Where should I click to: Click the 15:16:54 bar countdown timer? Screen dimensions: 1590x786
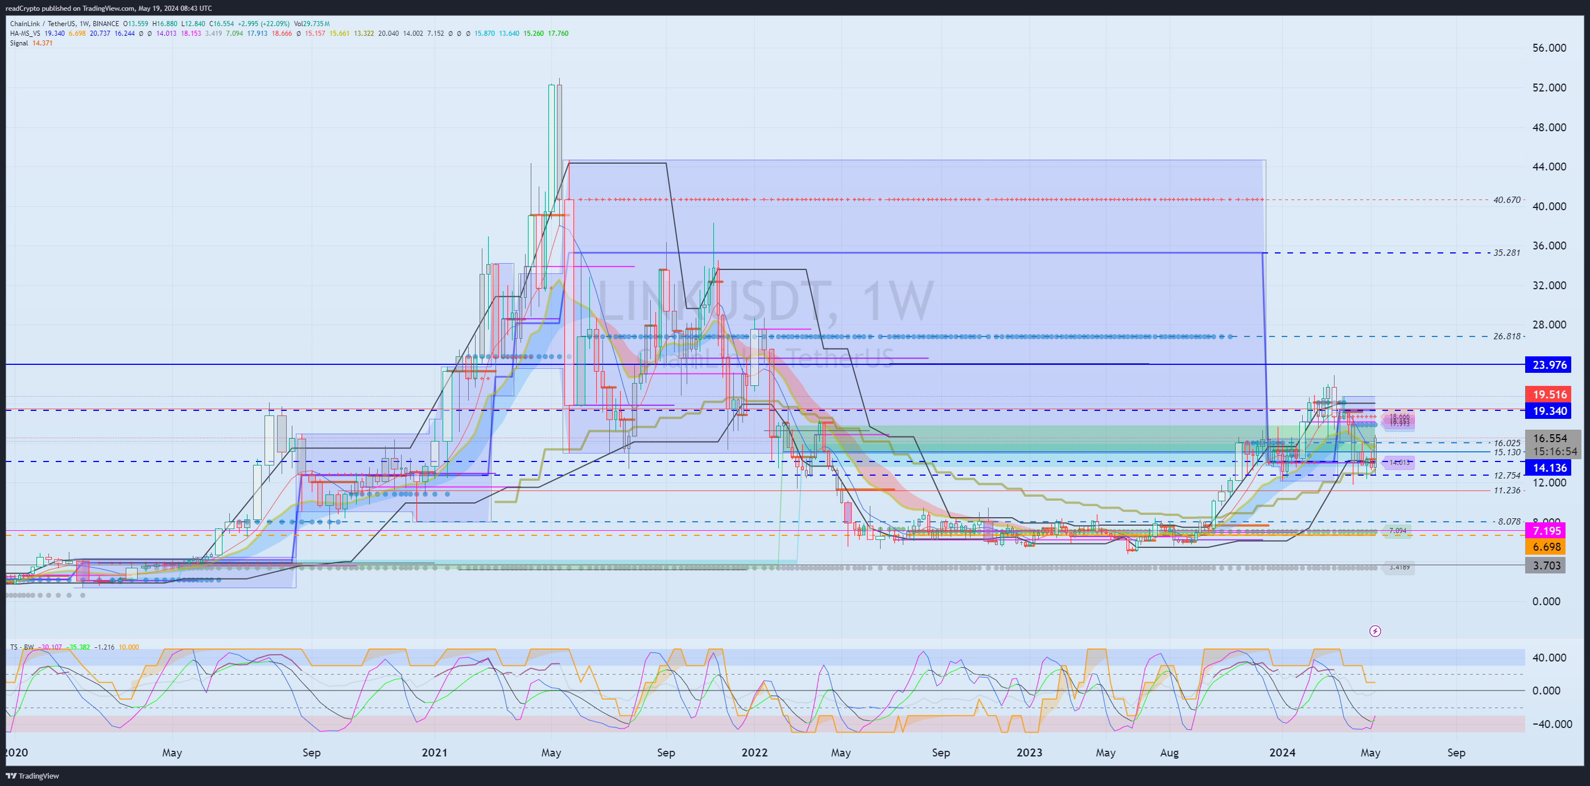pos(1554,452)
